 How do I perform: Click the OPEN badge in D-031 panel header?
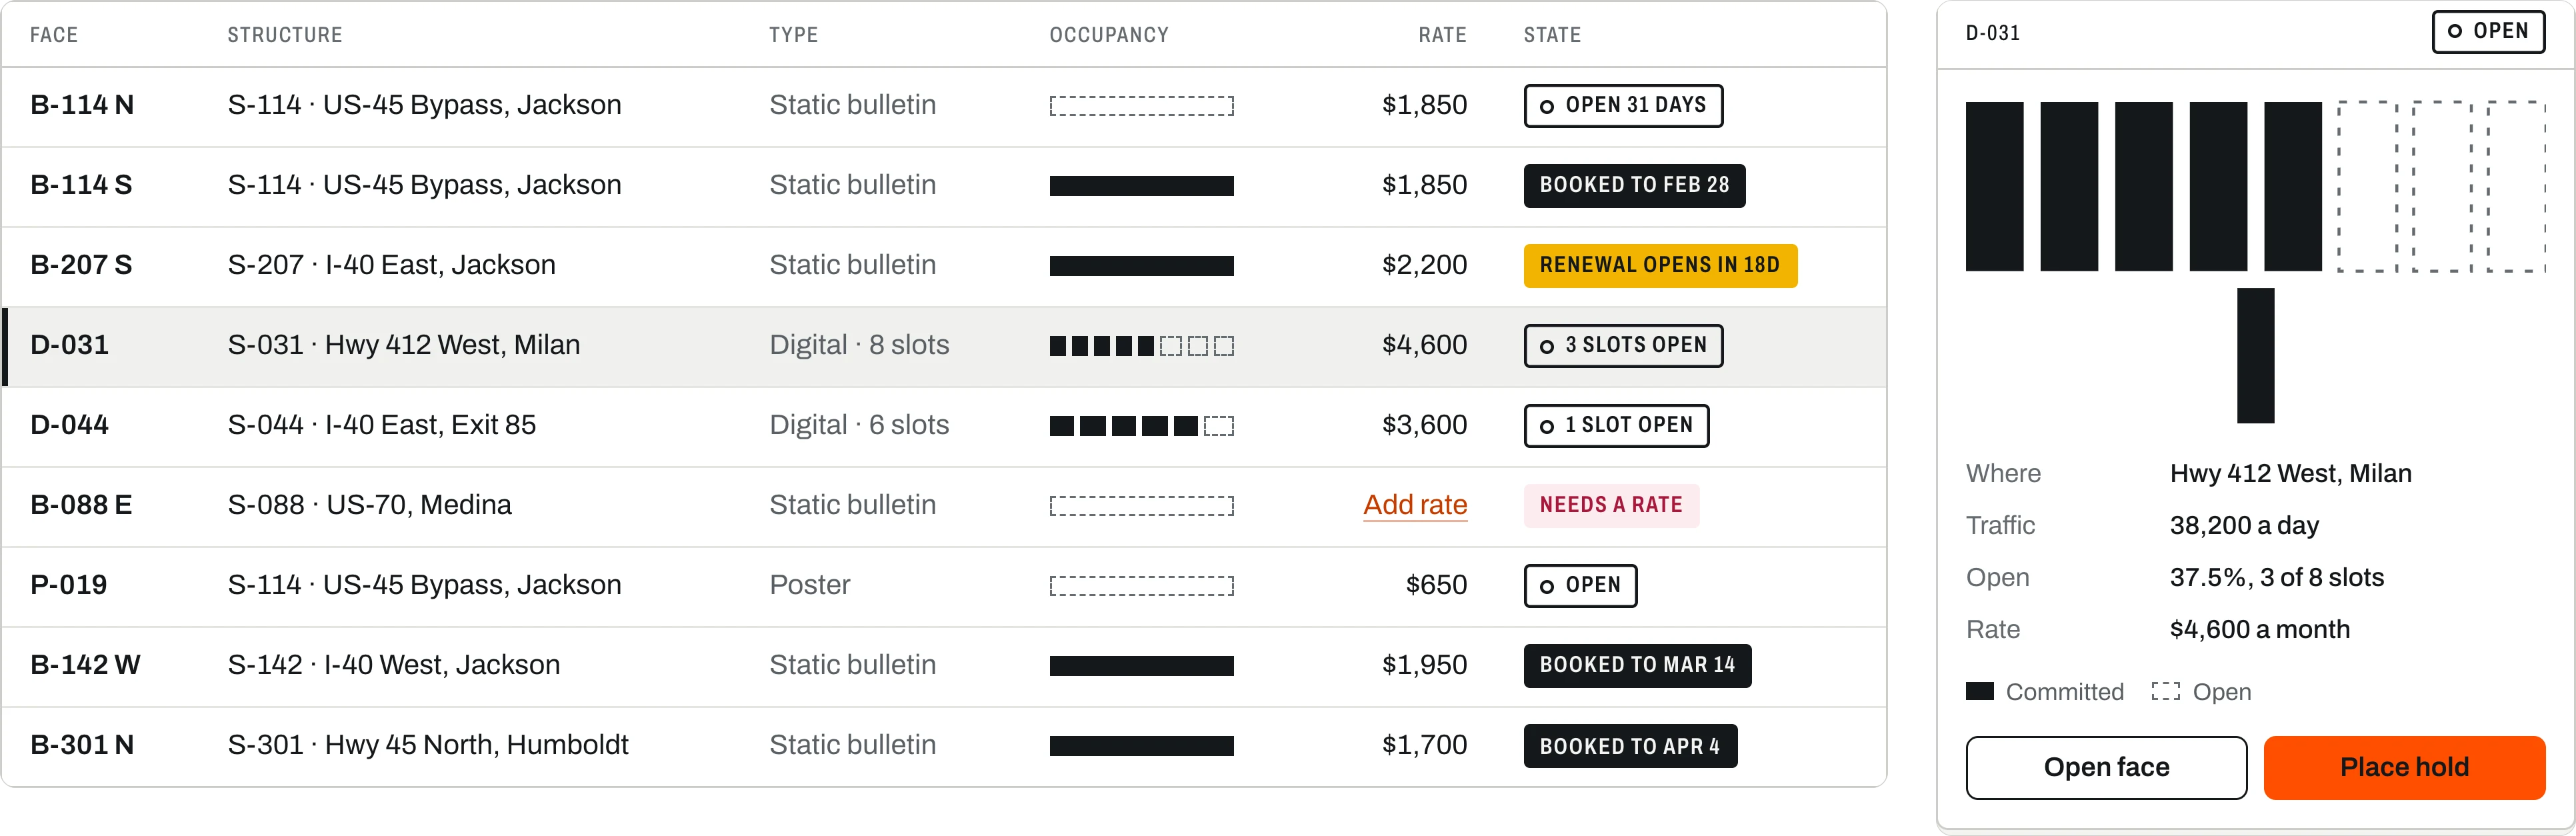(2488, 31)
